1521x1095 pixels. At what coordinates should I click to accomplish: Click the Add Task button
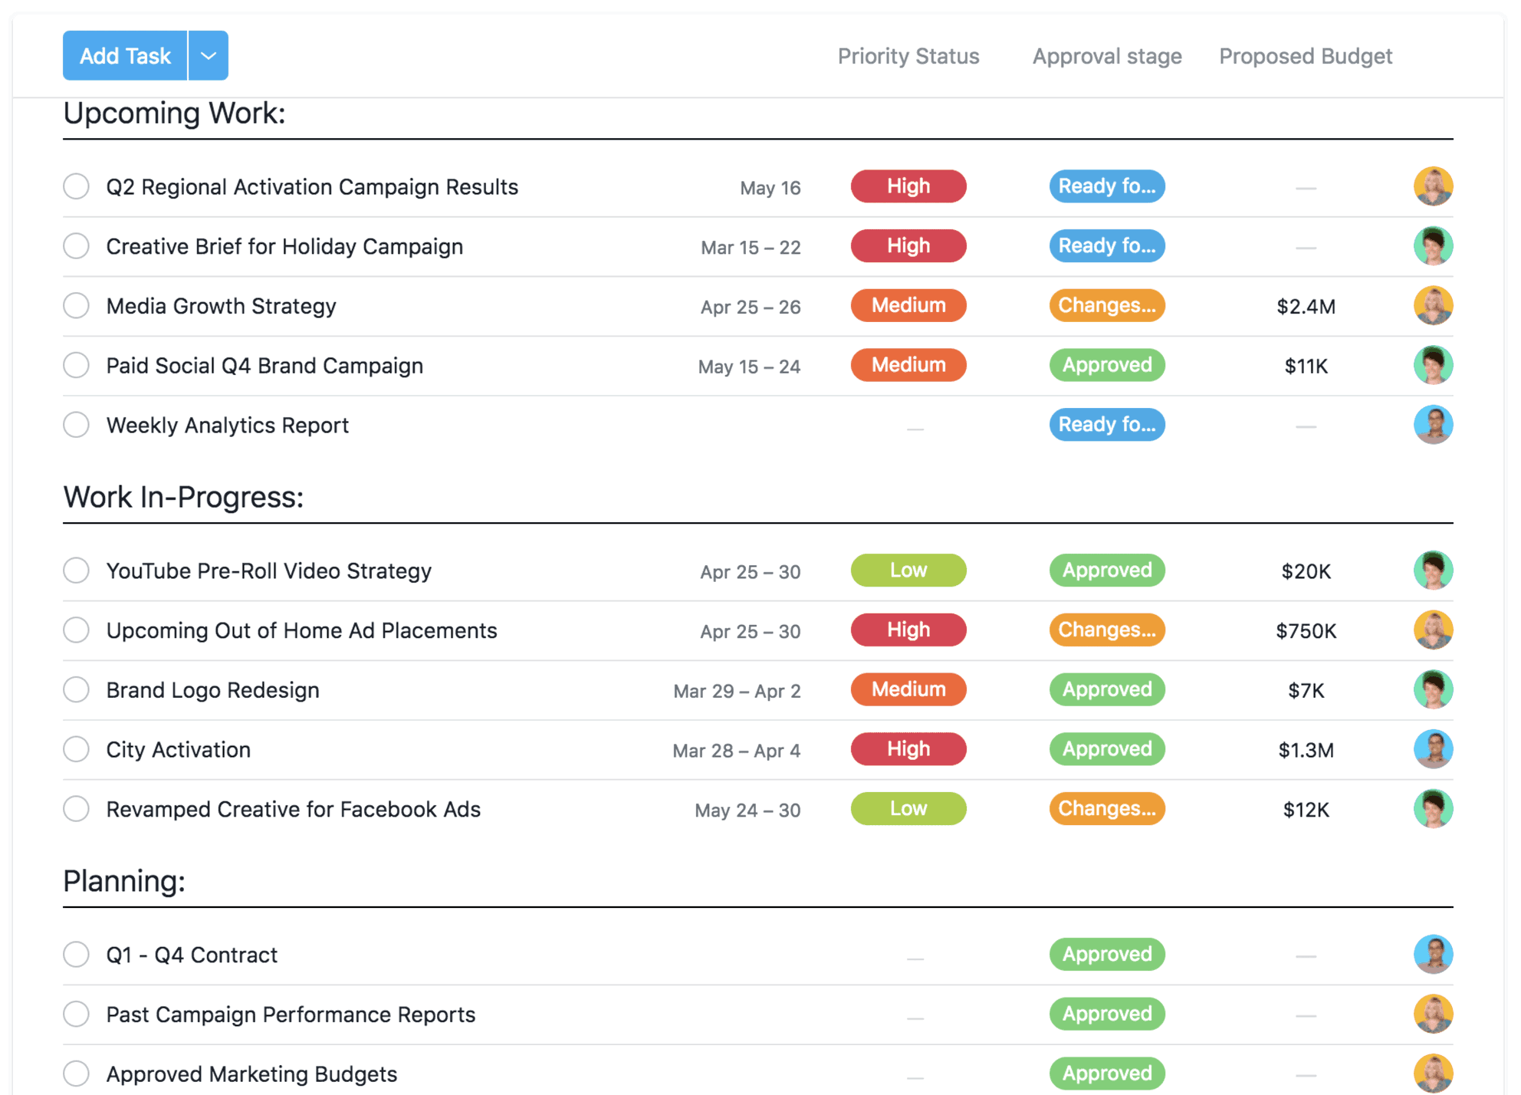pos(124,55)
